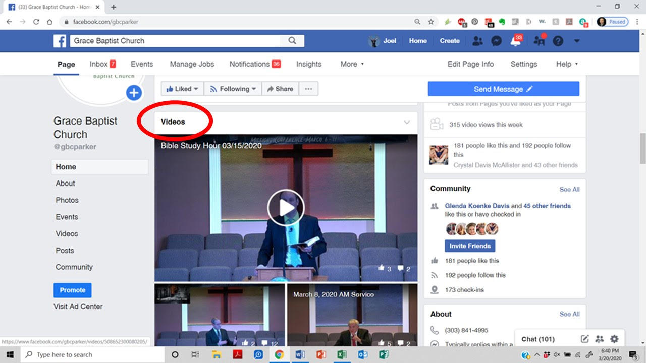The image size is (646, 363).
Task: Open the Notifications tab with 36 badge
Action: pos(255,64)
